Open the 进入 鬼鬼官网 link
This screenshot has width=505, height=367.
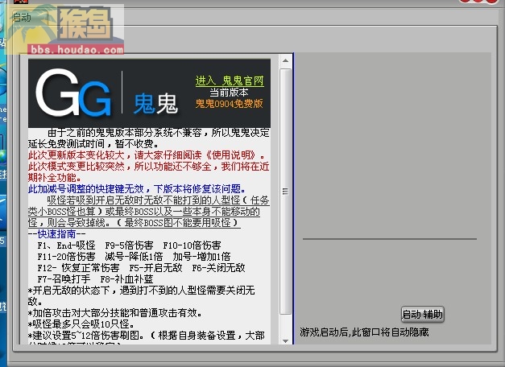230,80
